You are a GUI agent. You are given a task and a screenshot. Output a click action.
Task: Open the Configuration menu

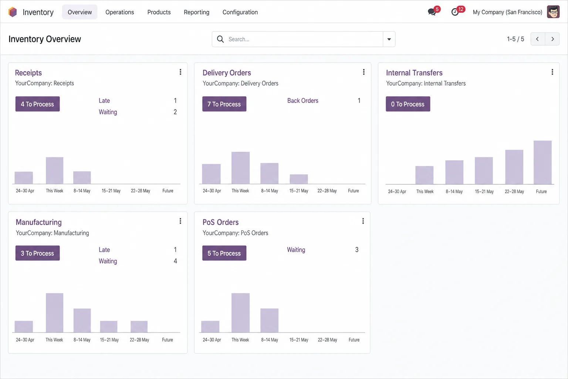(x=240, y=12)
